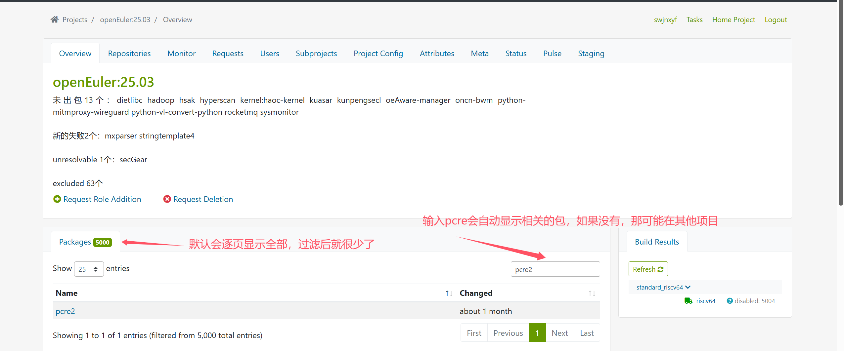Screen dimensions: 844x351
Task: Open the Tasks link
Action: pyautogui.click(x=694, y=19)
